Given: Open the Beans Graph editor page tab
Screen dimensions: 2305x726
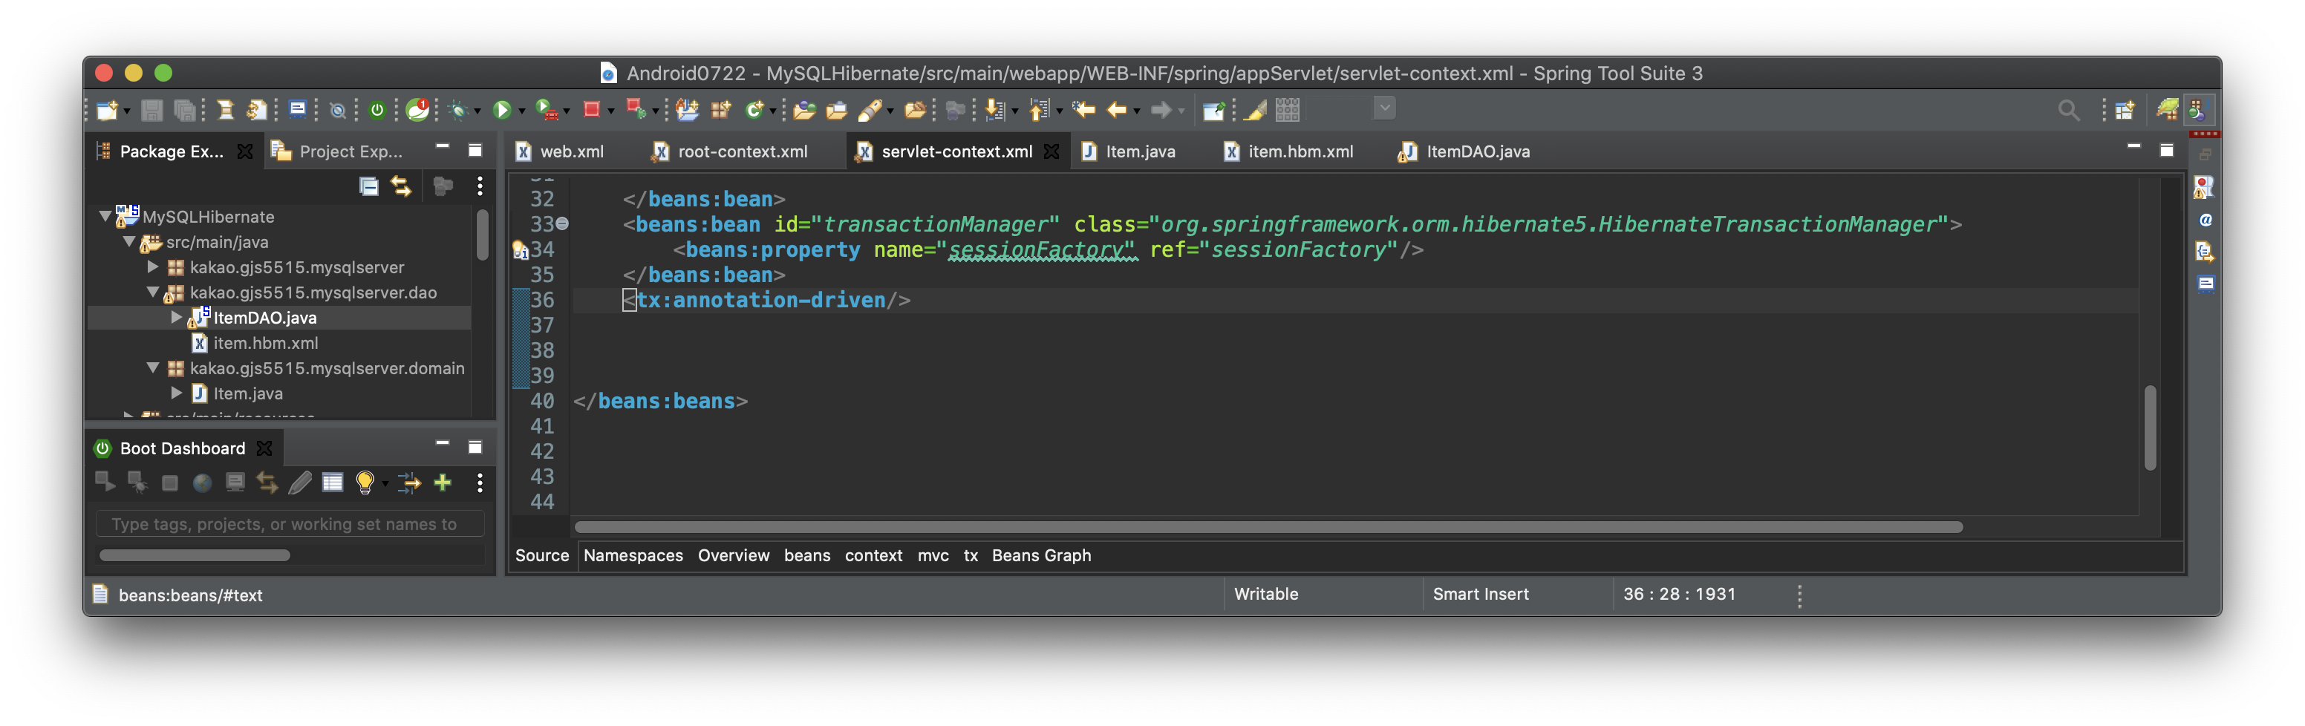Looking at the screenshot, I should coord(1040,555).
